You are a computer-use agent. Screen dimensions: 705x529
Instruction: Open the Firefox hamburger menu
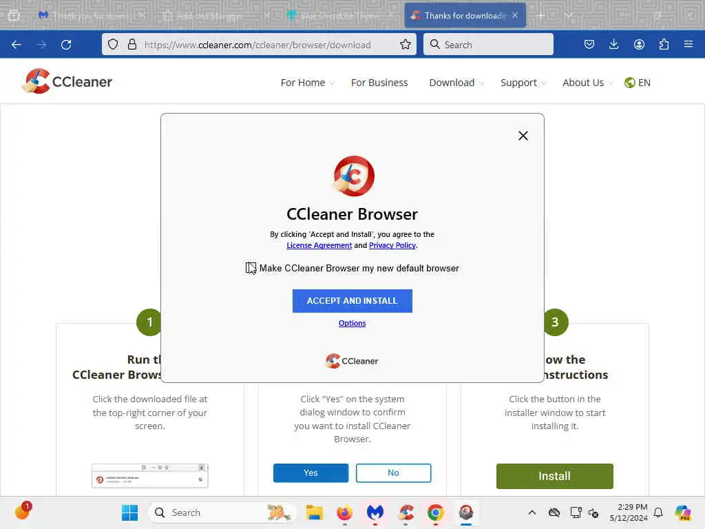pyautogui.click(x=688, y=44)
